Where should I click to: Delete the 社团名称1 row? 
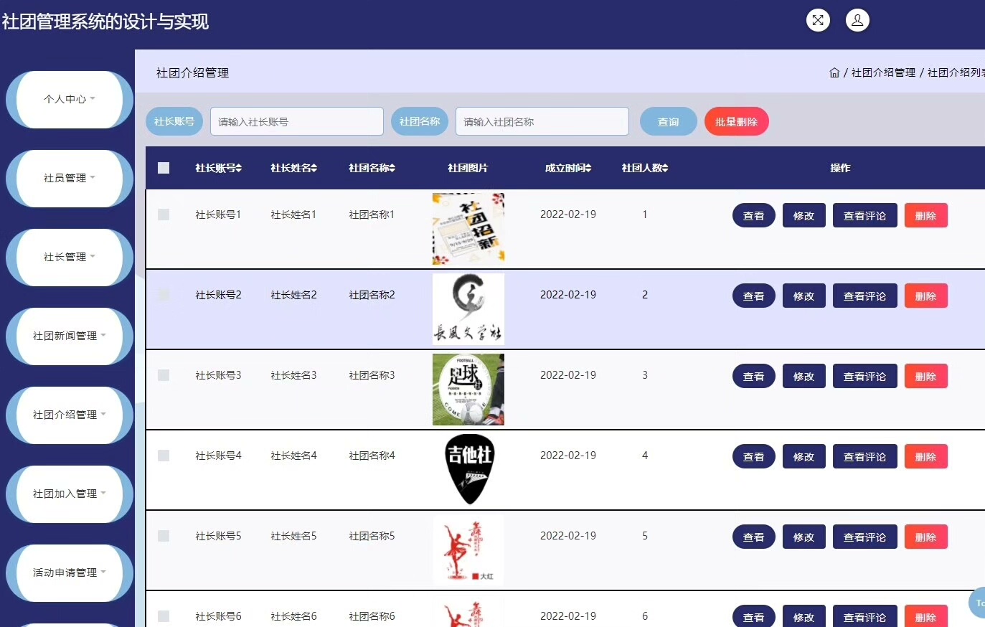[926, 216]
